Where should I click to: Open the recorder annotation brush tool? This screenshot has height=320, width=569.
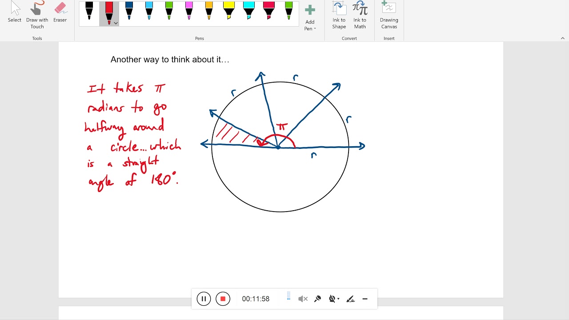coord(351,299)
